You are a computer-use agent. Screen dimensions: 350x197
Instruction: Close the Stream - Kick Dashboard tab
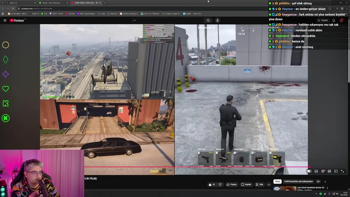point(68,3)
